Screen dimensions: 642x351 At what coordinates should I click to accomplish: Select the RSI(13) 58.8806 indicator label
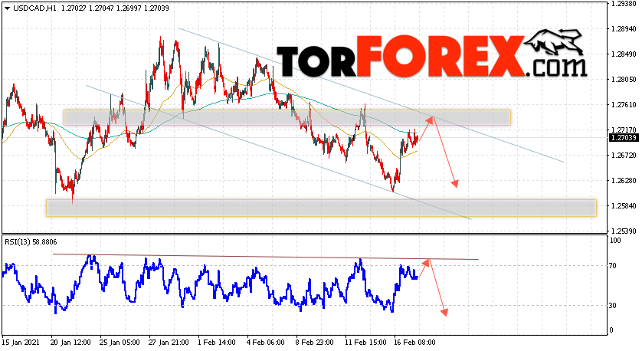point(31,242)
